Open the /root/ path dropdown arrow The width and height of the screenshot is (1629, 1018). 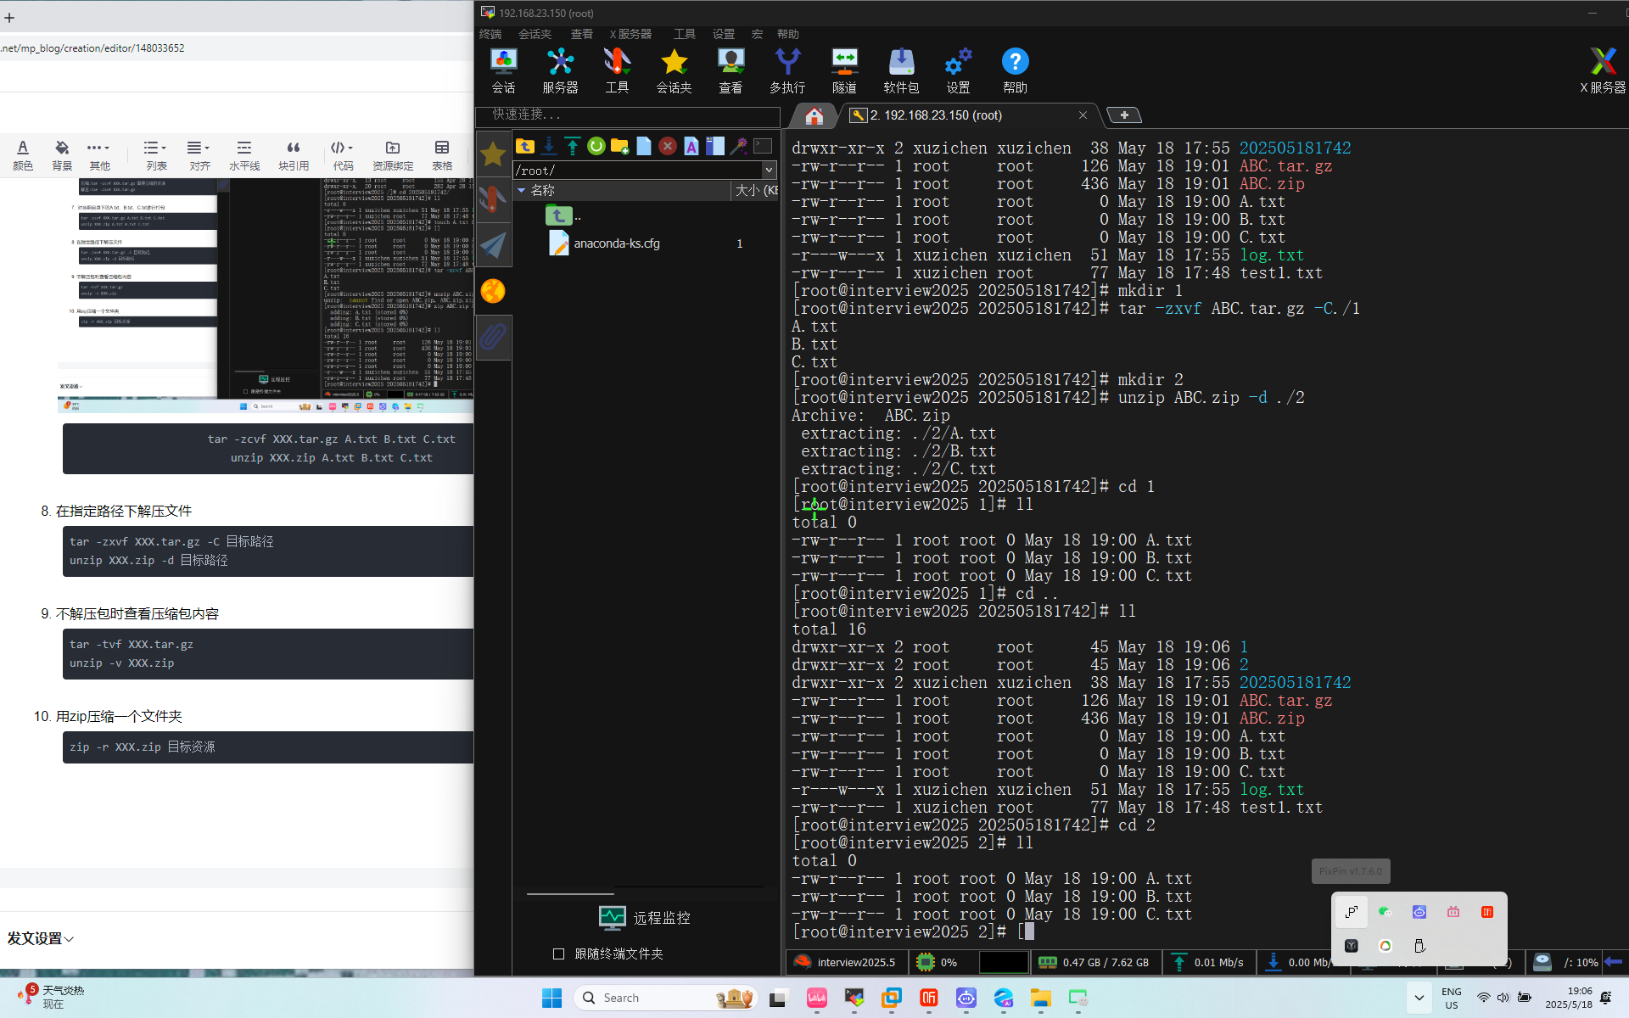click(769, 170)
